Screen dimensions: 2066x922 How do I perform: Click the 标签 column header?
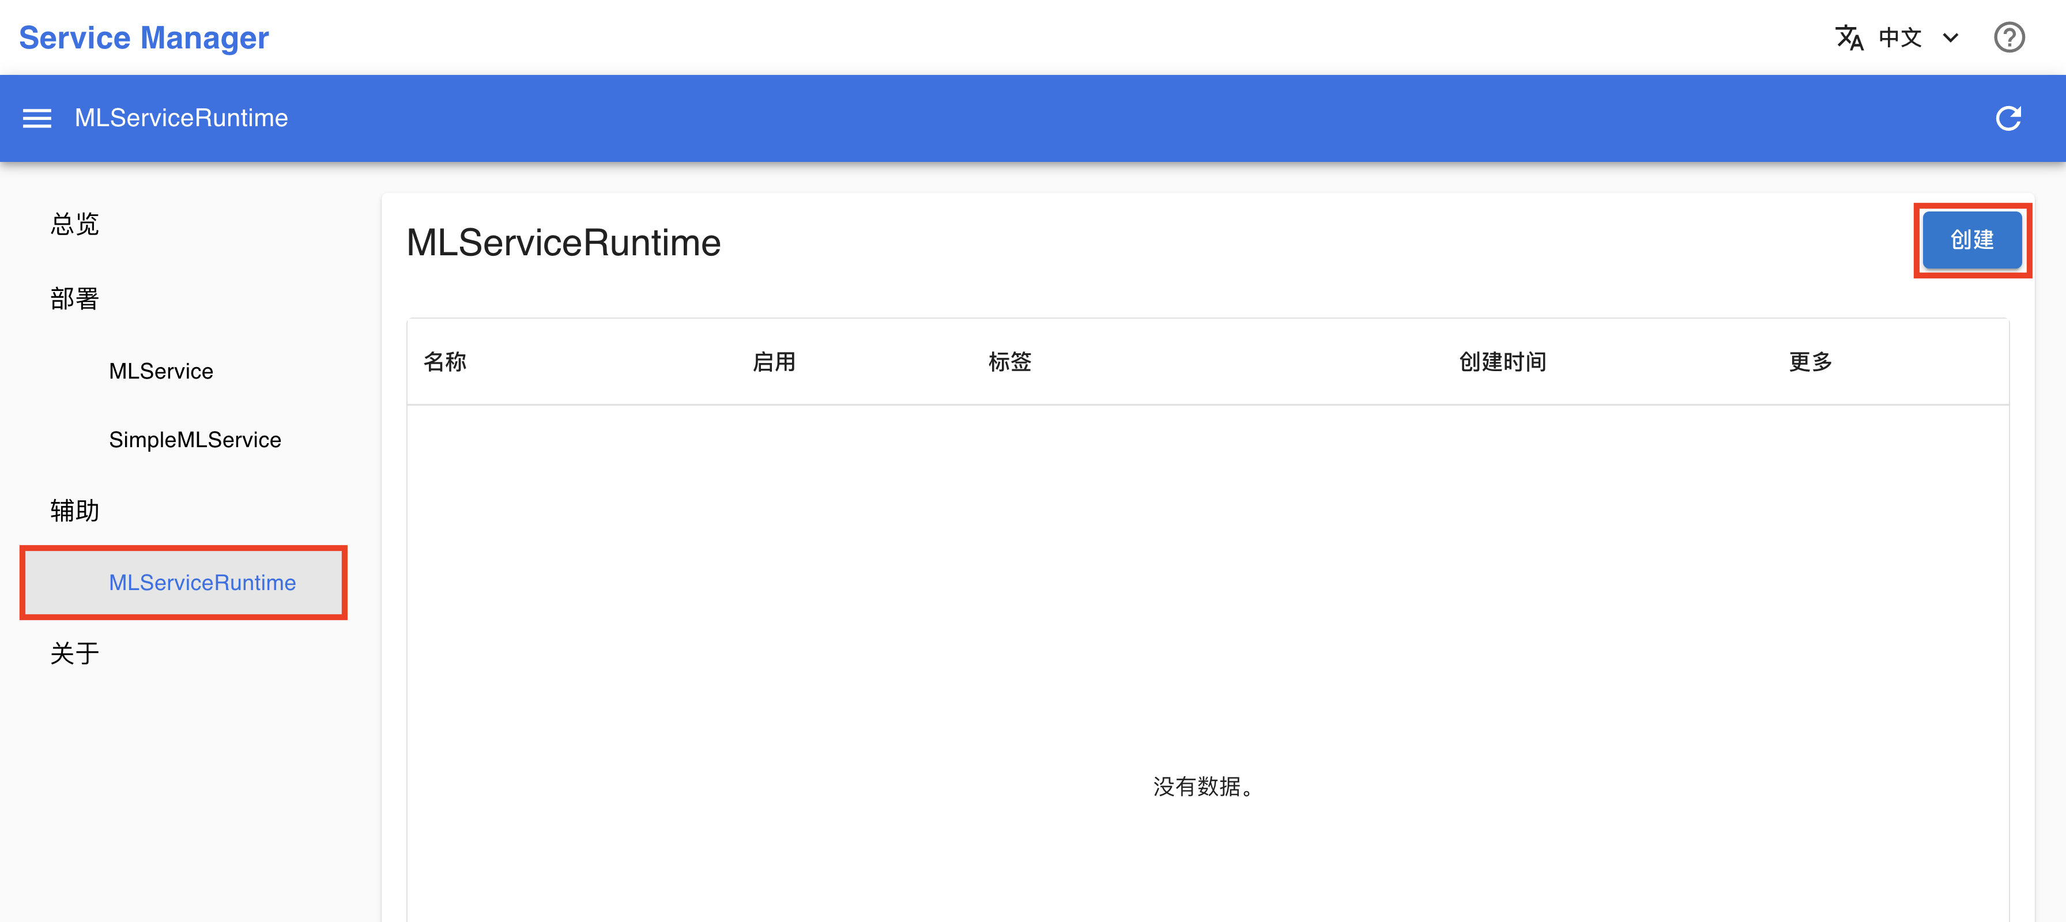click(x=1010, y=361)
